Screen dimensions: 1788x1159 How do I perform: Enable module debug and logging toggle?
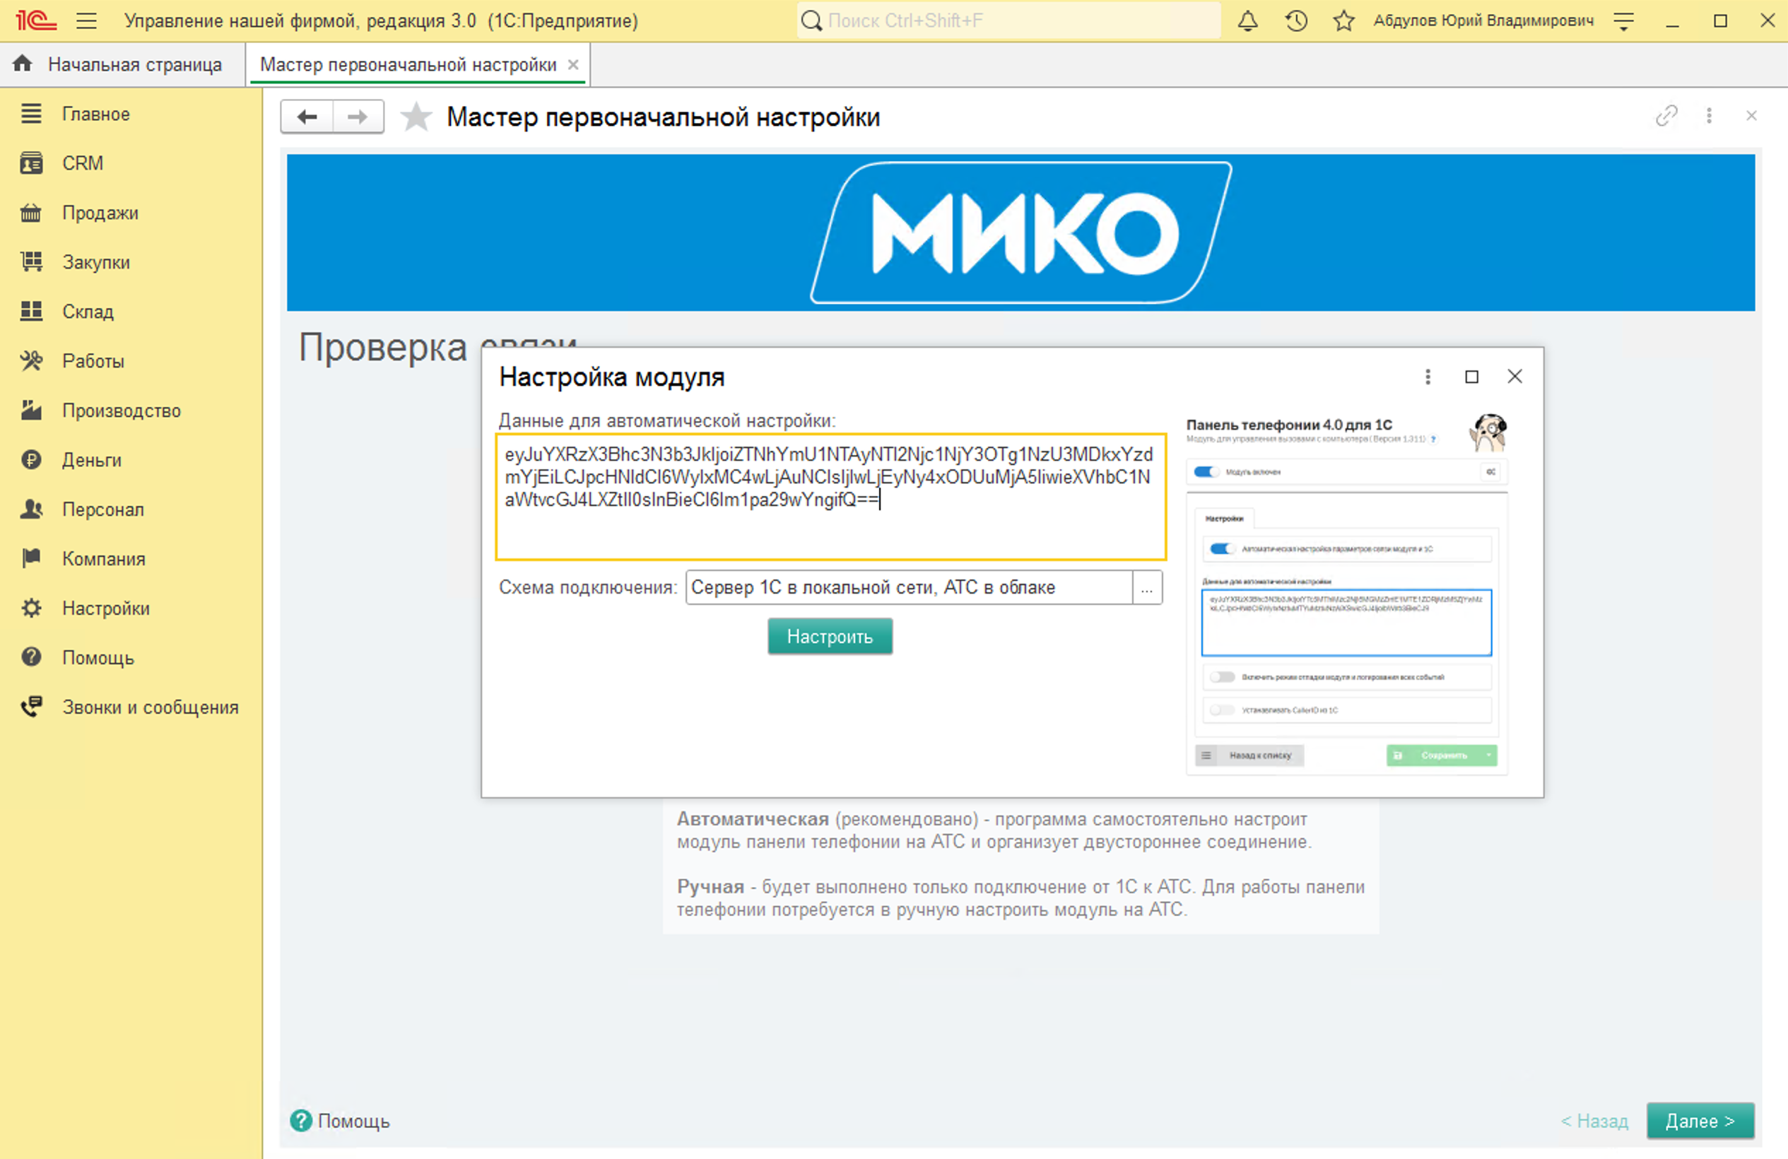(1223, 676)
